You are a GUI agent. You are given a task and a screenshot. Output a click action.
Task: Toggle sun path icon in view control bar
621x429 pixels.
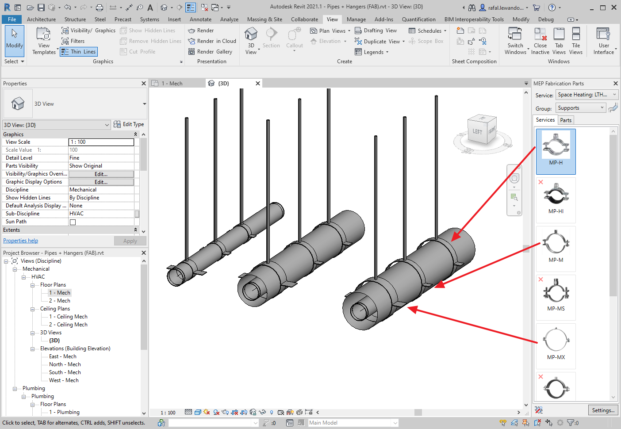click(207, 412)
